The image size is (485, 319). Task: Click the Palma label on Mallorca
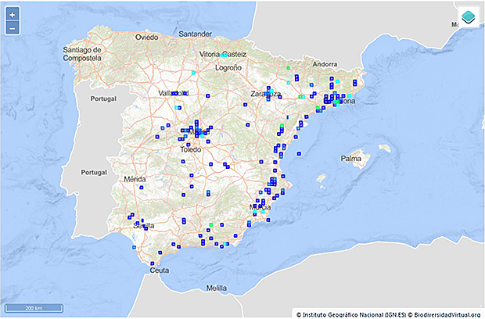coord(351,159)
